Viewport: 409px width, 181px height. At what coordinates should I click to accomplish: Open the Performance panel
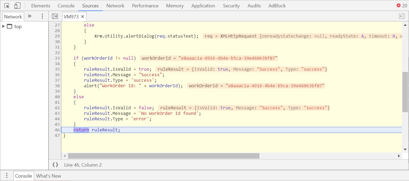145,6
